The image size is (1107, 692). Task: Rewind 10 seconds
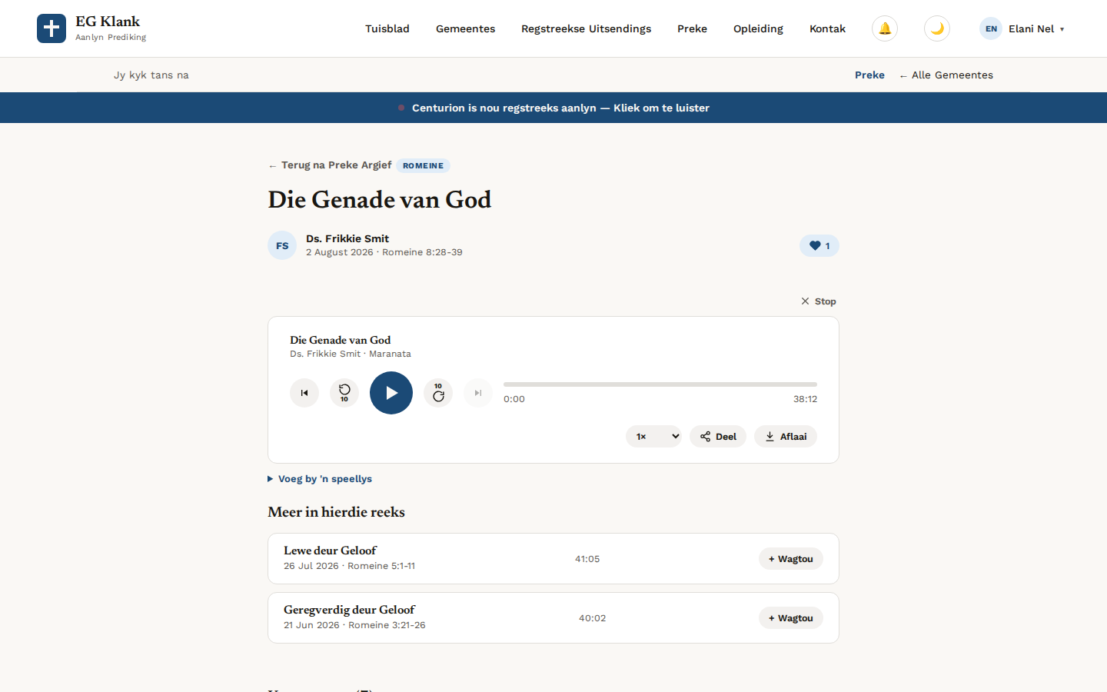pos(344,393)
